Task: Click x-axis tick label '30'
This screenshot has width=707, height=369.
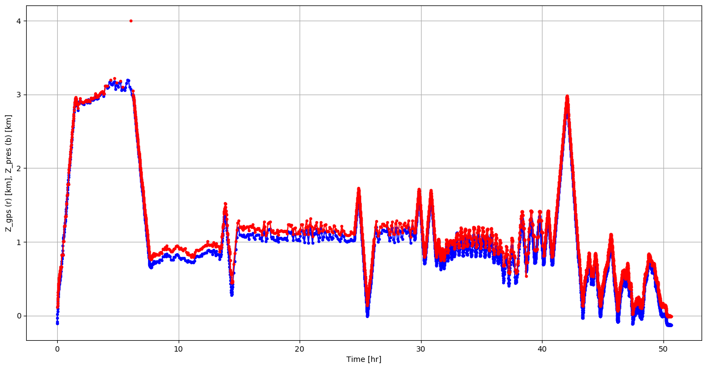Action: click(421, 349)
